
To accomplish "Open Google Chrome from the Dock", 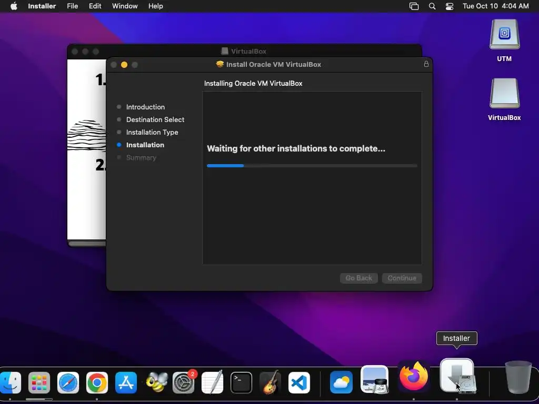I will coord(97,382).
